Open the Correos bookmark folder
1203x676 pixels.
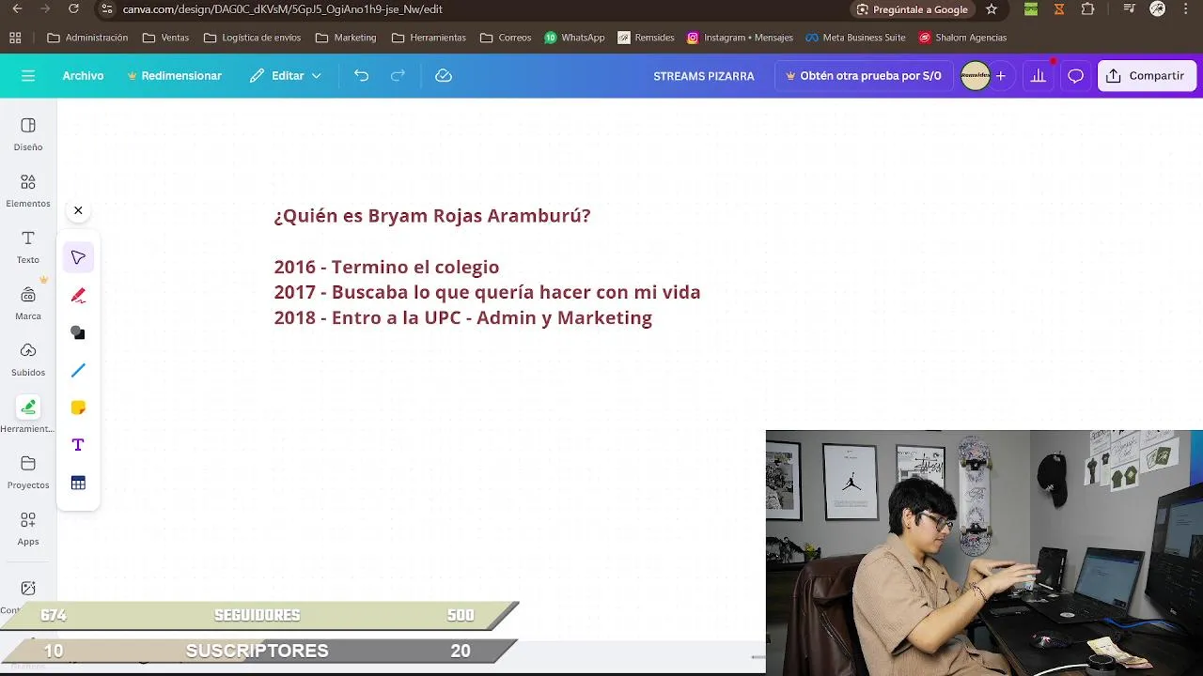tap(506, 38)
